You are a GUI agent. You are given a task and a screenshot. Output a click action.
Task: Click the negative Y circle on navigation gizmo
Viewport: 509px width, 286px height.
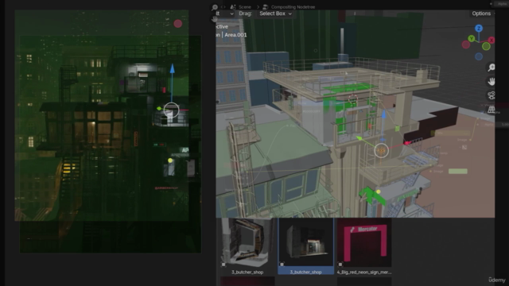[x=486, y=46]
